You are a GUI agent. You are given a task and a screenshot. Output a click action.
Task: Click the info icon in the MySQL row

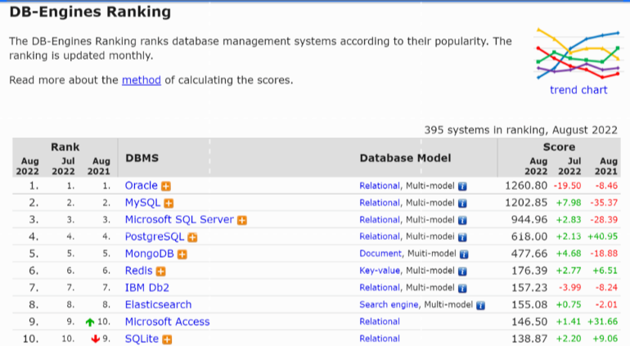pyautogui.click(x=462, y=204)
